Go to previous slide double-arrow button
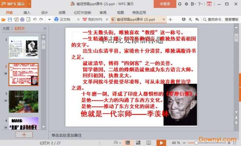This screenshot has width=241, height=146. [x=236, y=117]
